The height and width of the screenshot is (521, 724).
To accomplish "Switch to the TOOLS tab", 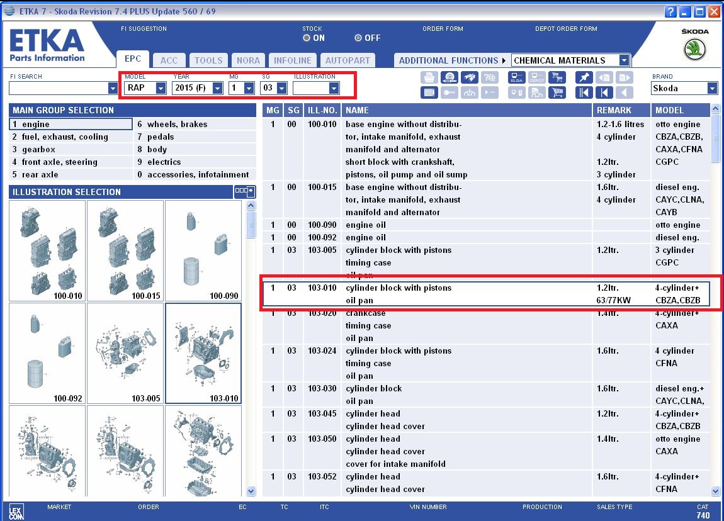I will tap(208, 60).
